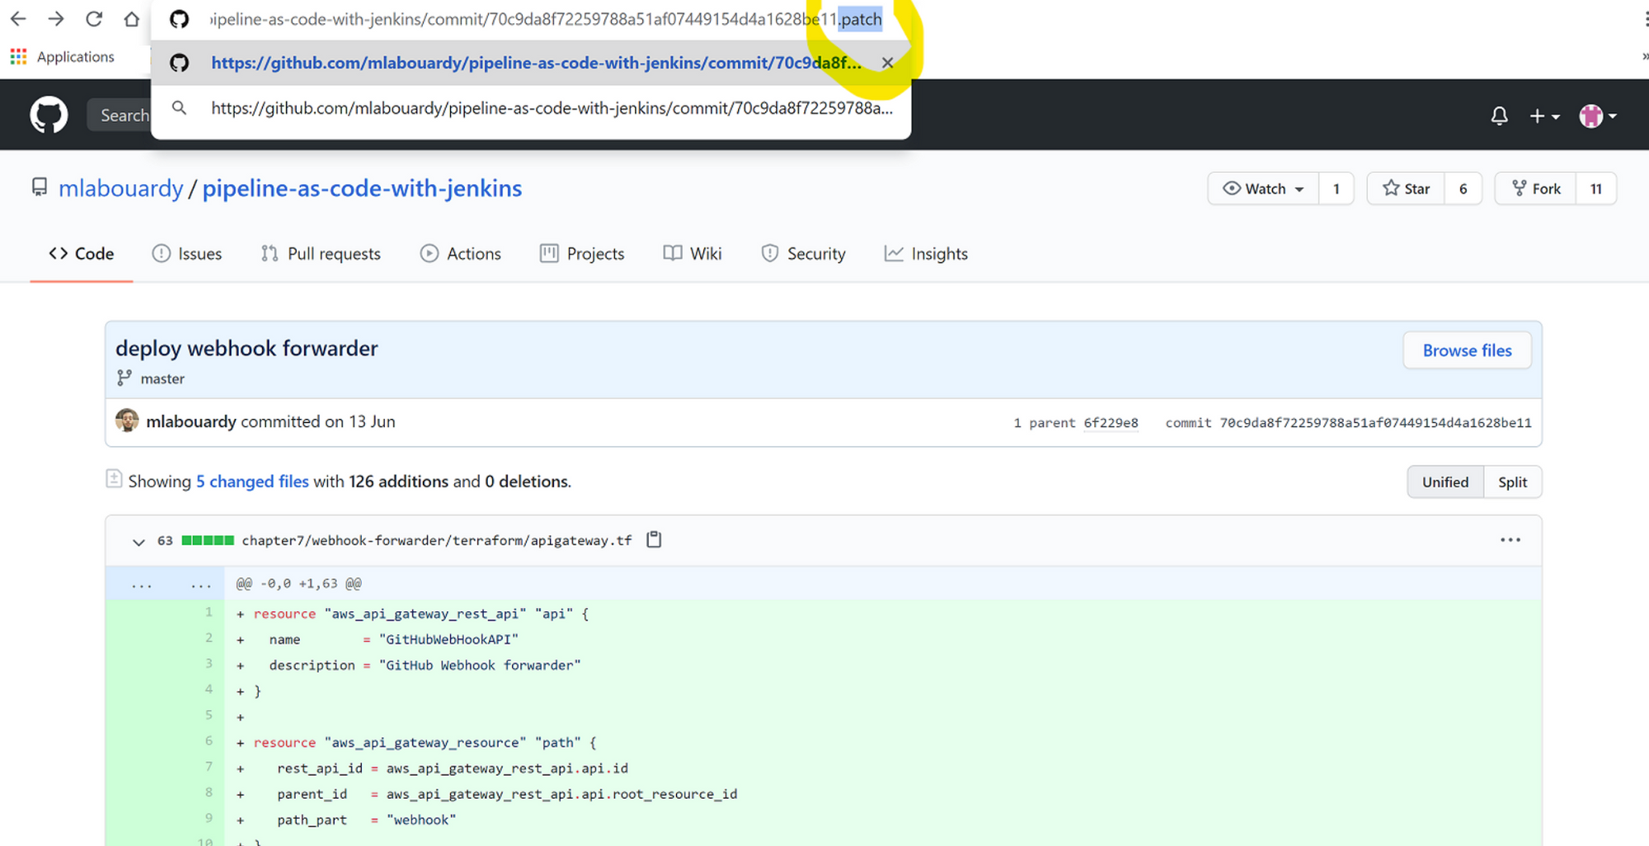Click the GitHub octocat logo in header

point(49,115)
